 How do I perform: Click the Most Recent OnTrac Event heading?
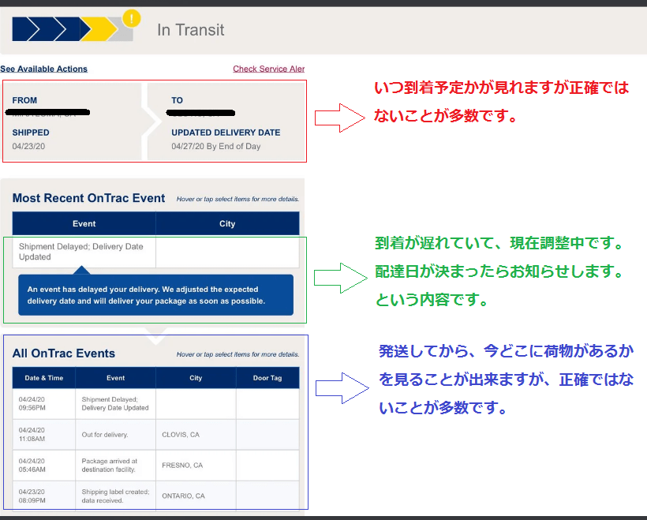pyautogui.click(x=88, y=198)
